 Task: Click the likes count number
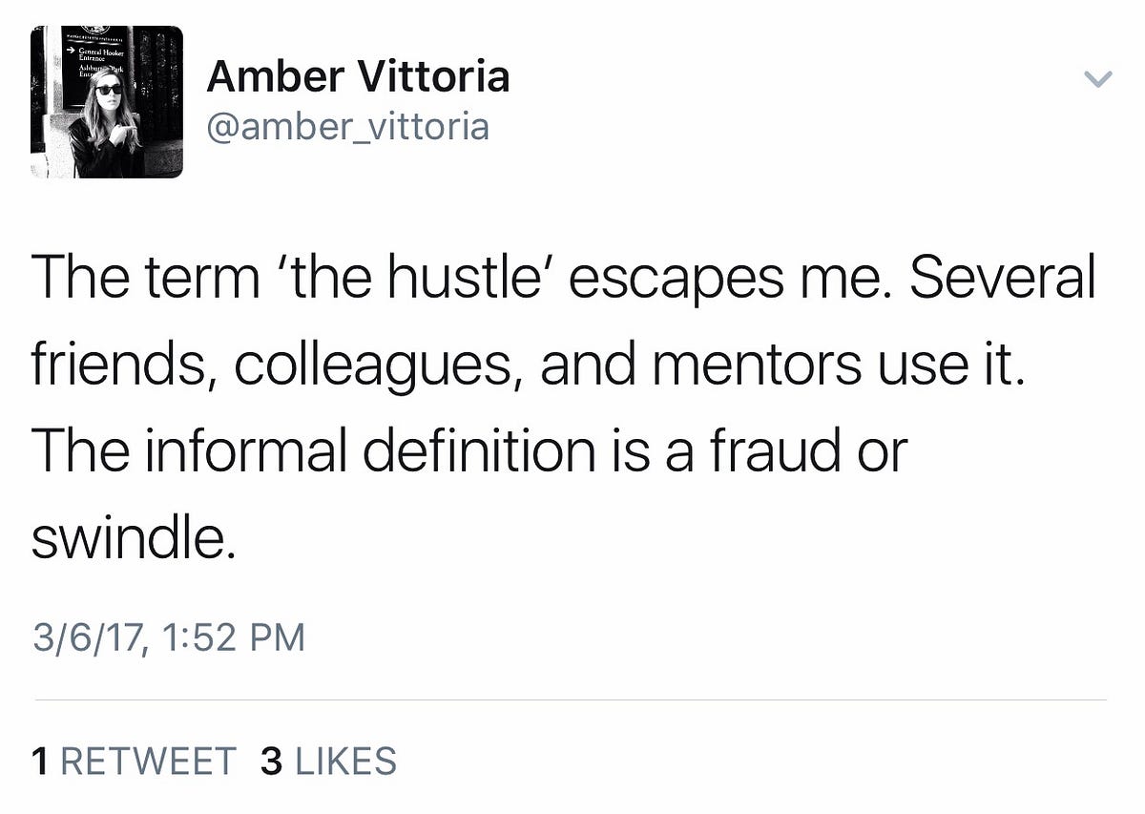(270, 761)
